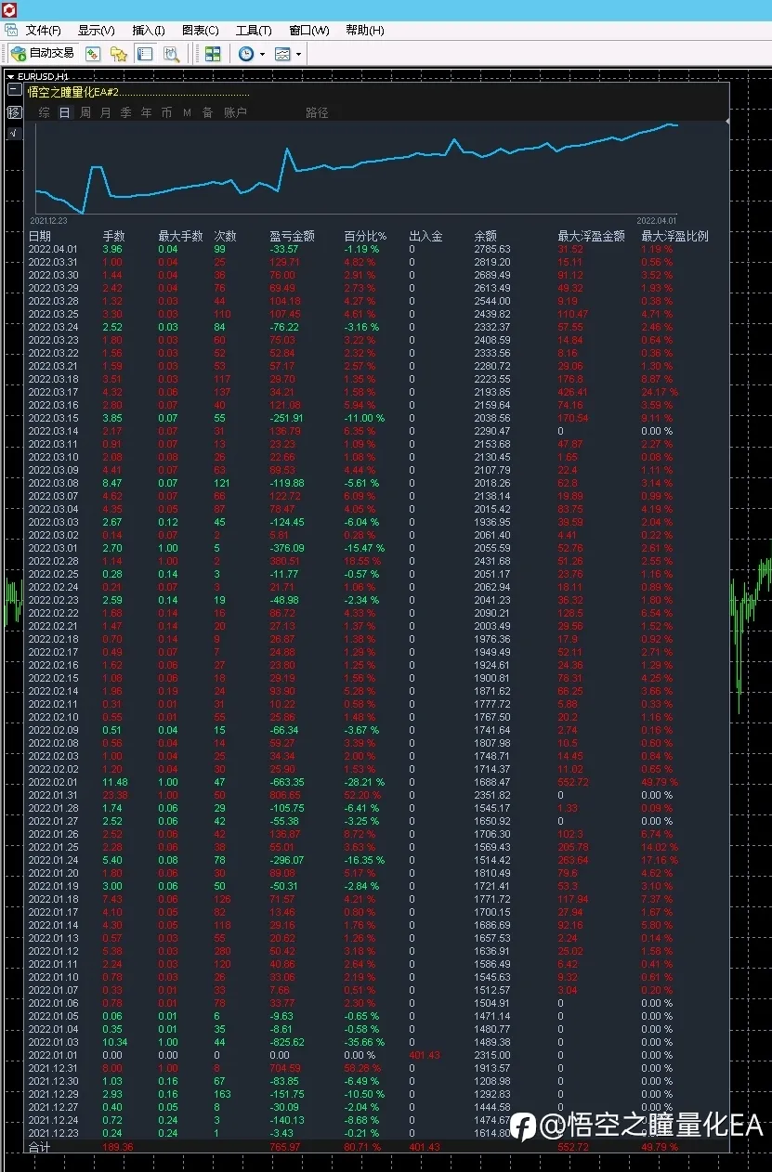Screen dimensions: 772x1172
Task: Click the 2022.02.01 date row
Action: coord(53,782)
